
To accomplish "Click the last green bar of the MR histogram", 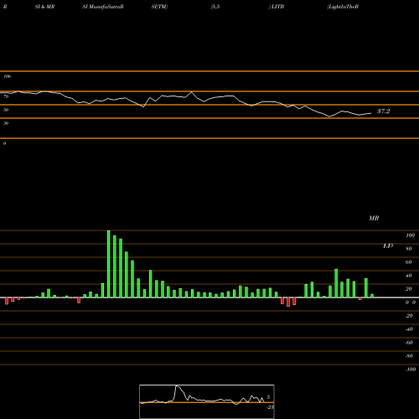I will 372,296.
